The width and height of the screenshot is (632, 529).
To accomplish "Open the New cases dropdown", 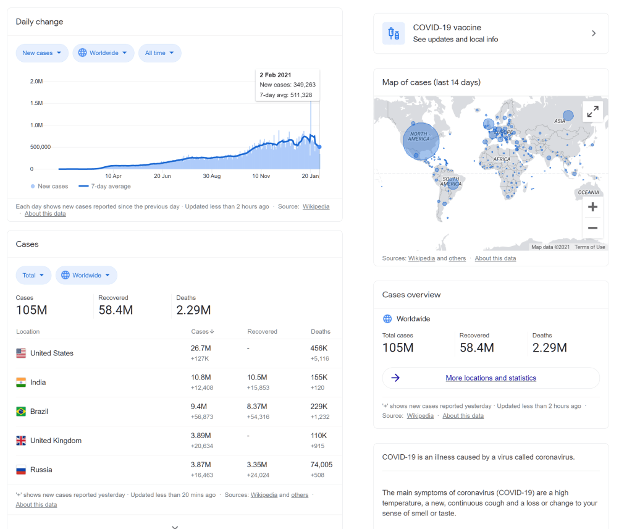I will tap(42, 53).
